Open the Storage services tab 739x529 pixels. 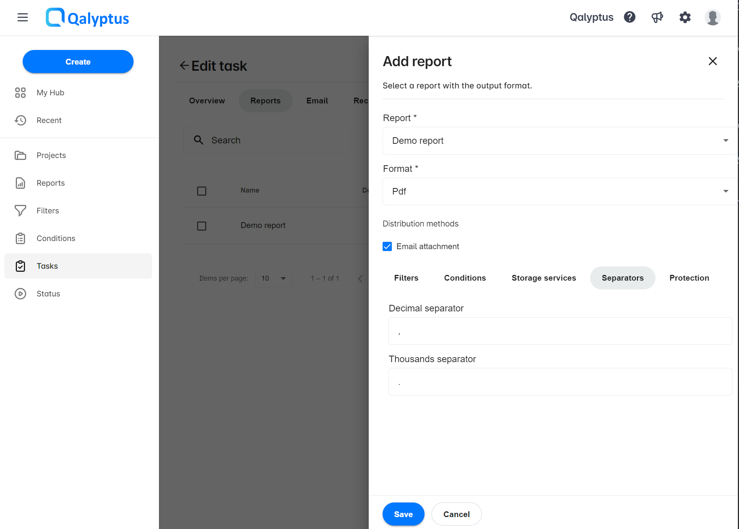[543, 278]
